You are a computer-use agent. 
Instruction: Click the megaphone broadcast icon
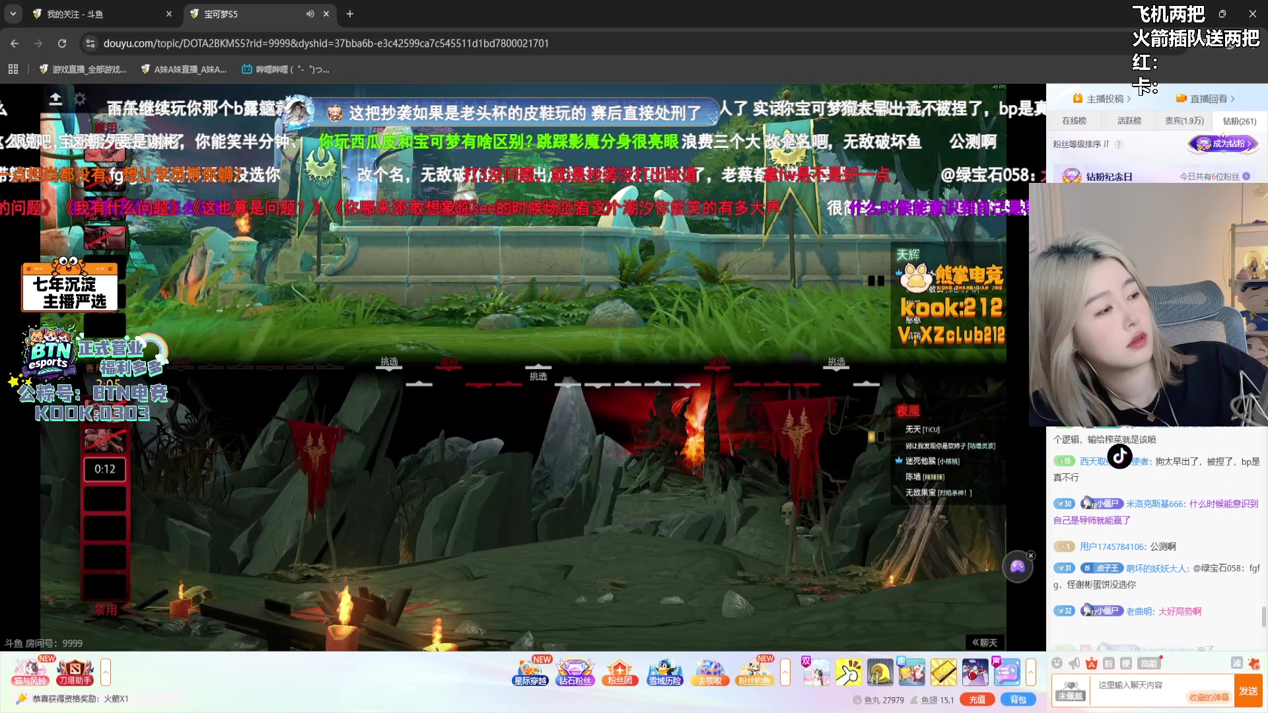click(1074, 663)
